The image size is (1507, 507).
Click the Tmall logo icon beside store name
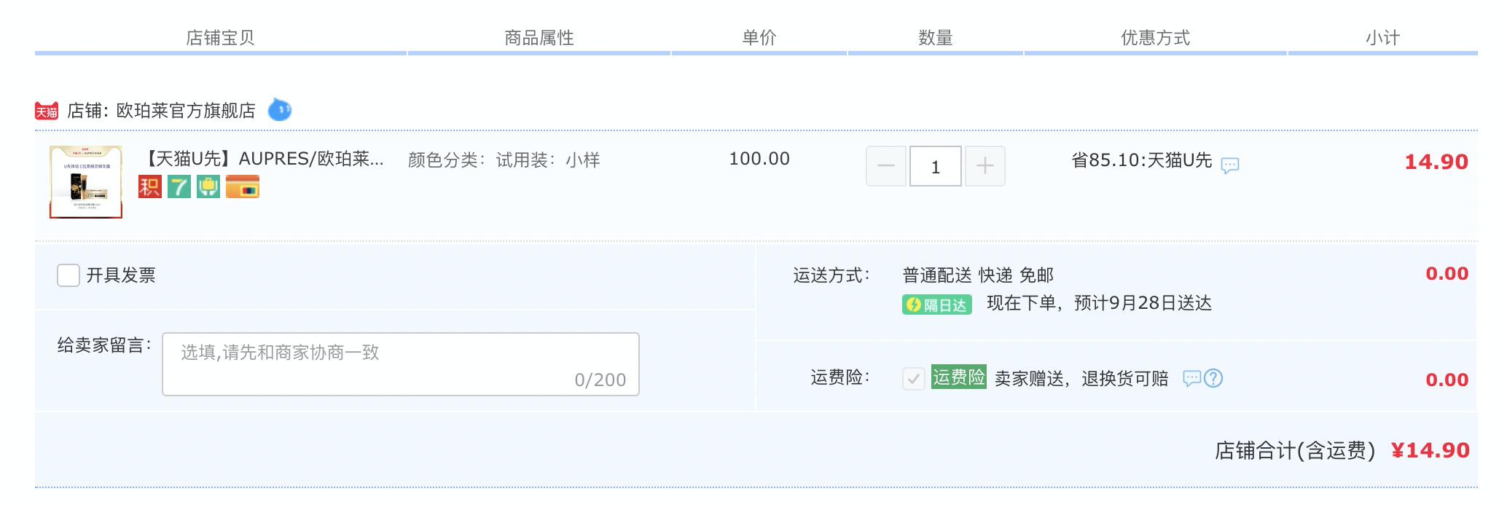tap(47, 111)
